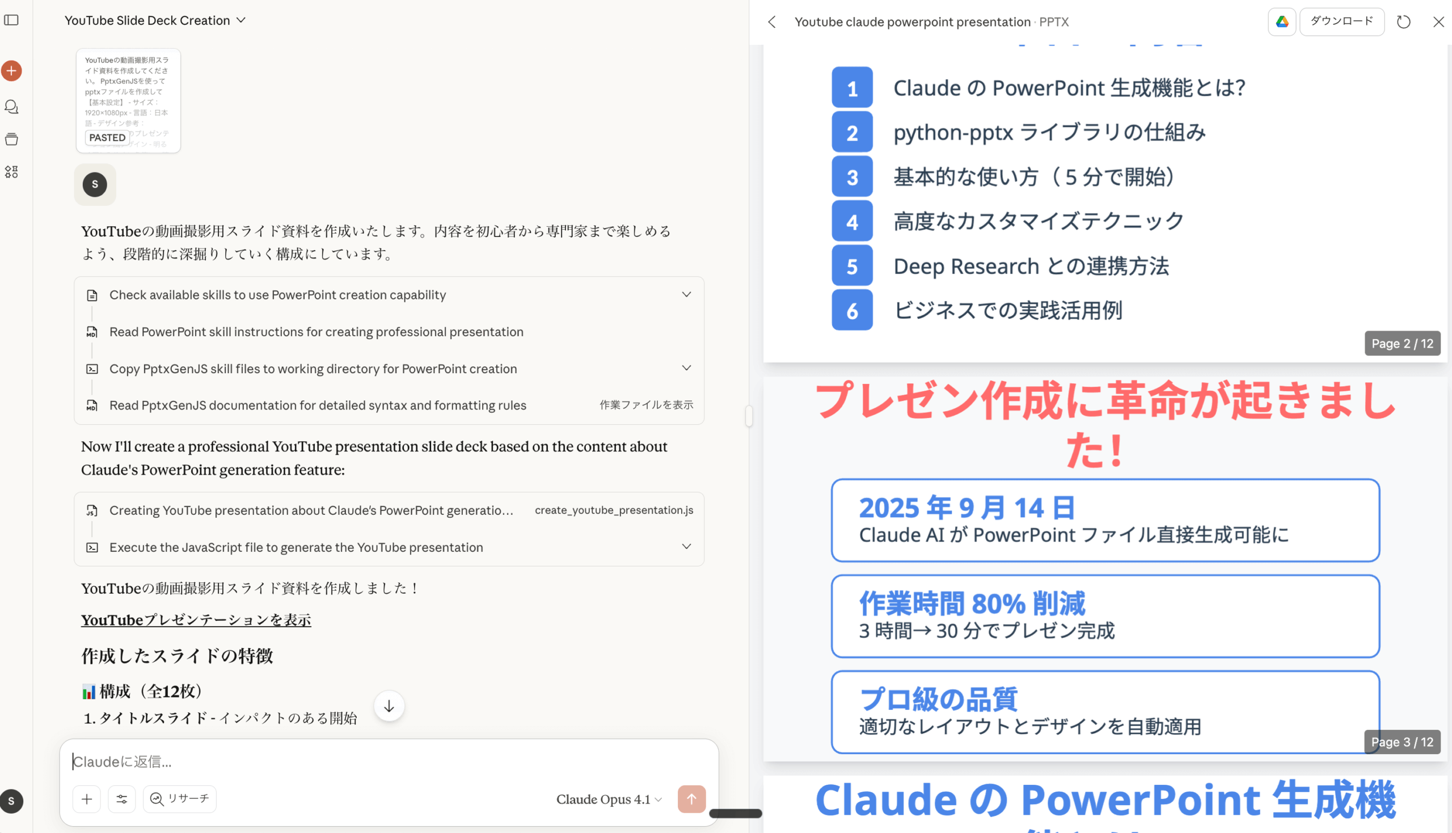
Task: Click the refresh preview icon
Action: point(1403,22)
